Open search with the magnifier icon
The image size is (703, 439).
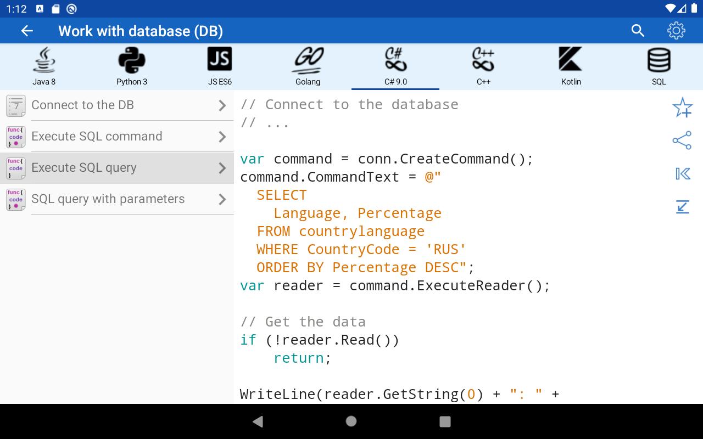[638, 31]
